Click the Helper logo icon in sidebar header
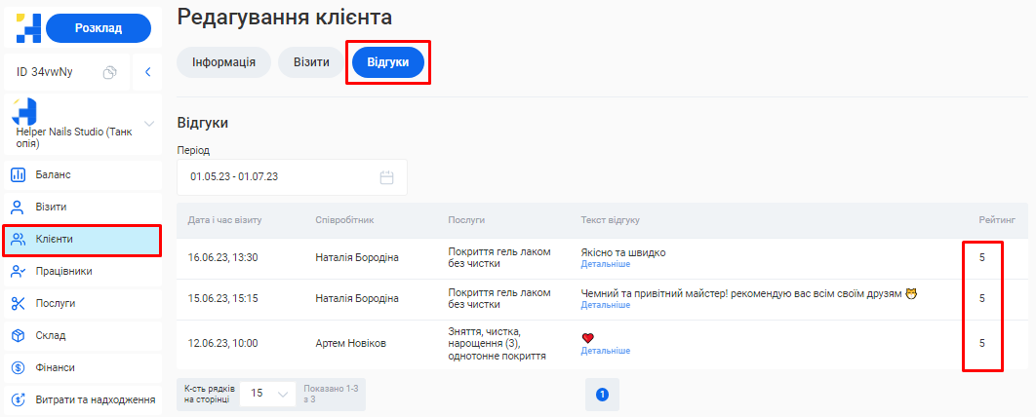The height and width of the screenshot is (417, 1036). (x=27, y=28)
